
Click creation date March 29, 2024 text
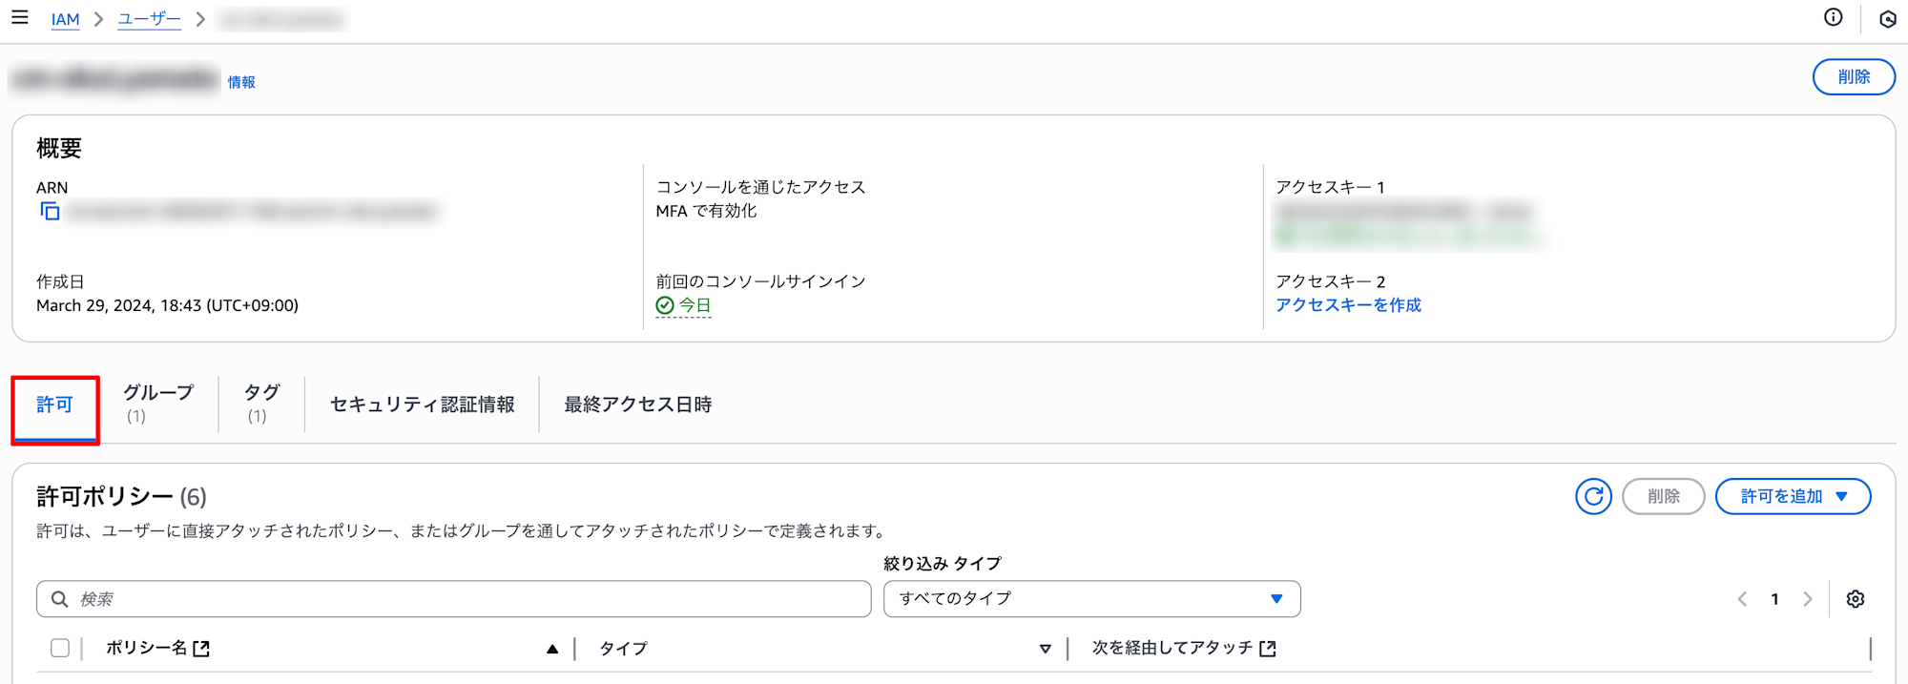(167, 305)
